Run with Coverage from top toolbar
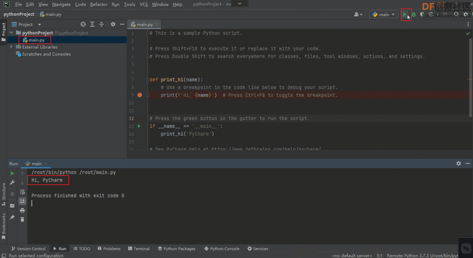 pyautogui.click(x=422, y=14)
